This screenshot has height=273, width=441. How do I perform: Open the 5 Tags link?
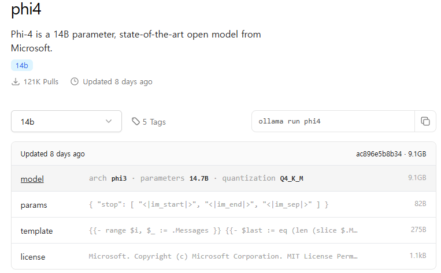click(x=154, y=122)
